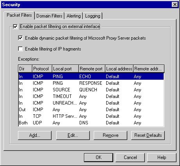
Task: Sort exceptions by Protocol column header
Action: tap(42, 69)
